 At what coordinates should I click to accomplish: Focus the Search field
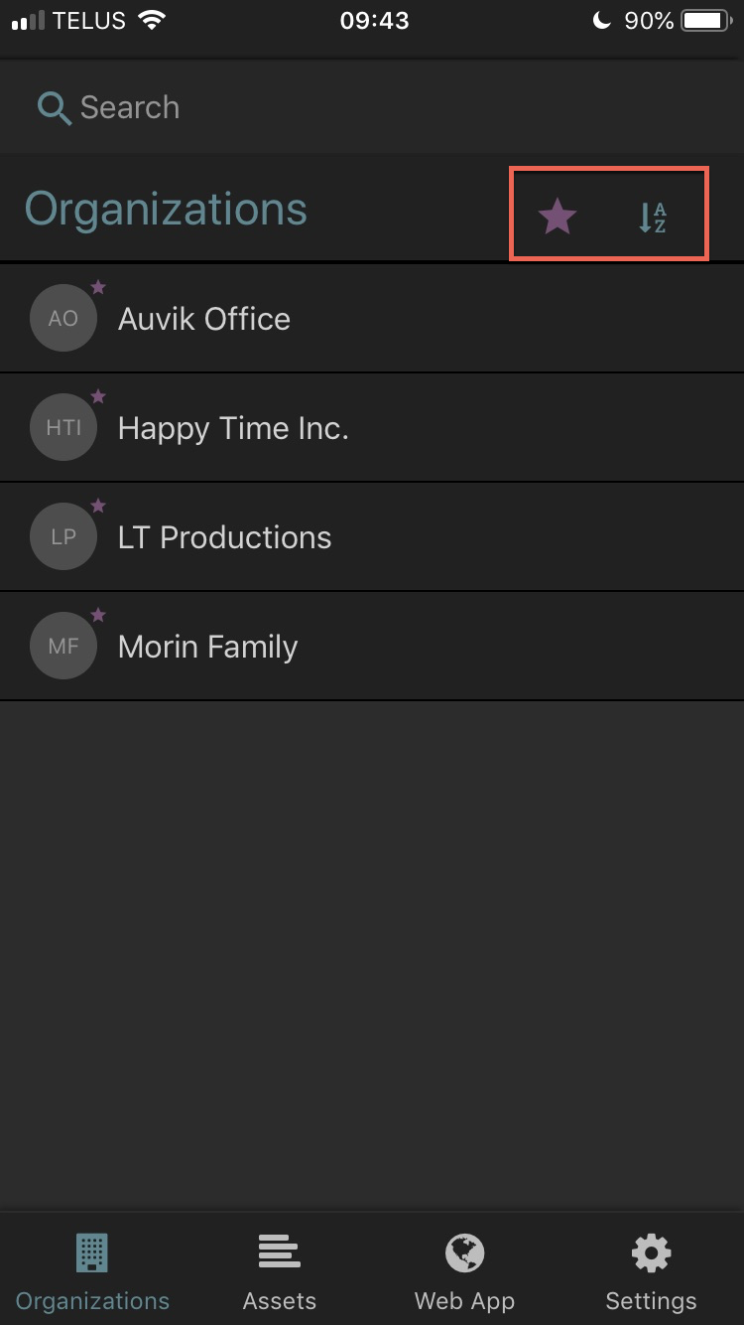tap(298, 107)
